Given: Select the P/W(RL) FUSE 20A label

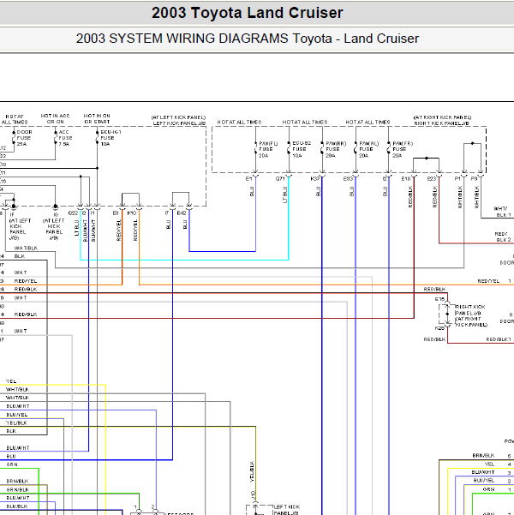Looking at the screenshot, I should pyautogui.click(x=369, y=149).
